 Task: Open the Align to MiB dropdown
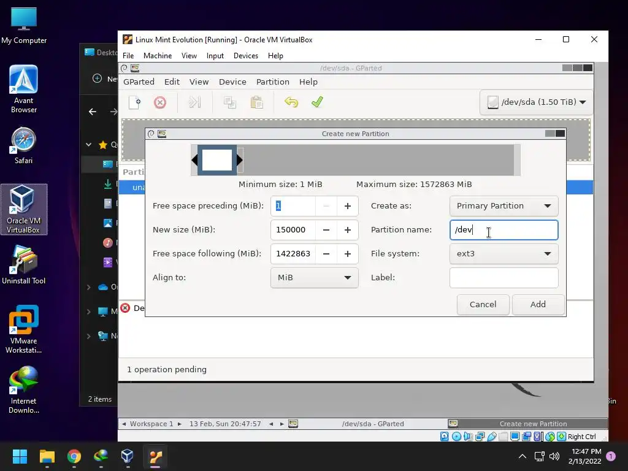315,278
